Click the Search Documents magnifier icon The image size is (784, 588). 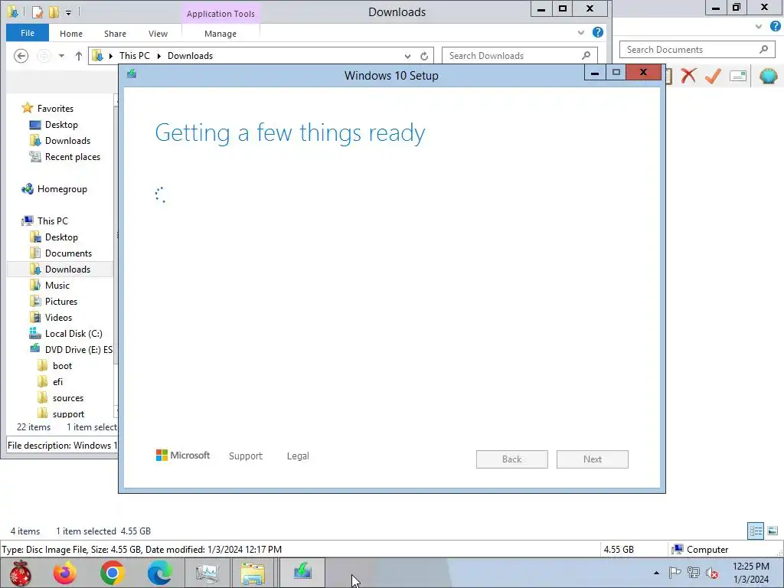763,49
